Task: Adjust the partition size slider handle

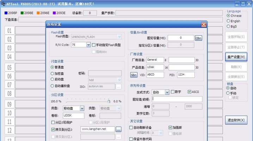Action: 109,101
